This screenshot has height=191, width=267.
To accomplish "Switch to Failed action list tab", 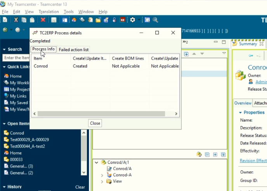I will point(74,50).
